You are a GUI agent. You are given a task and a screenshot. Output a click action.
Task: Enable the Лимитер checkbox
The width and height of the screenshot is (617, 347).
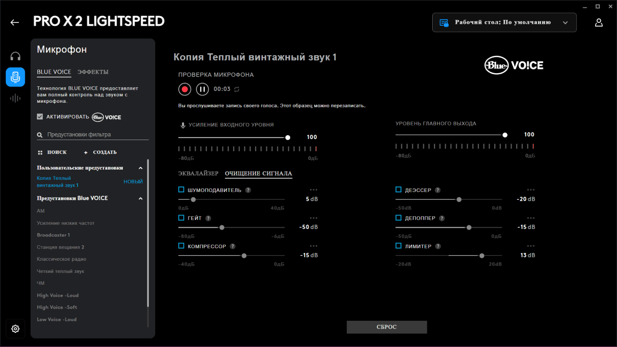pos(399,246)
